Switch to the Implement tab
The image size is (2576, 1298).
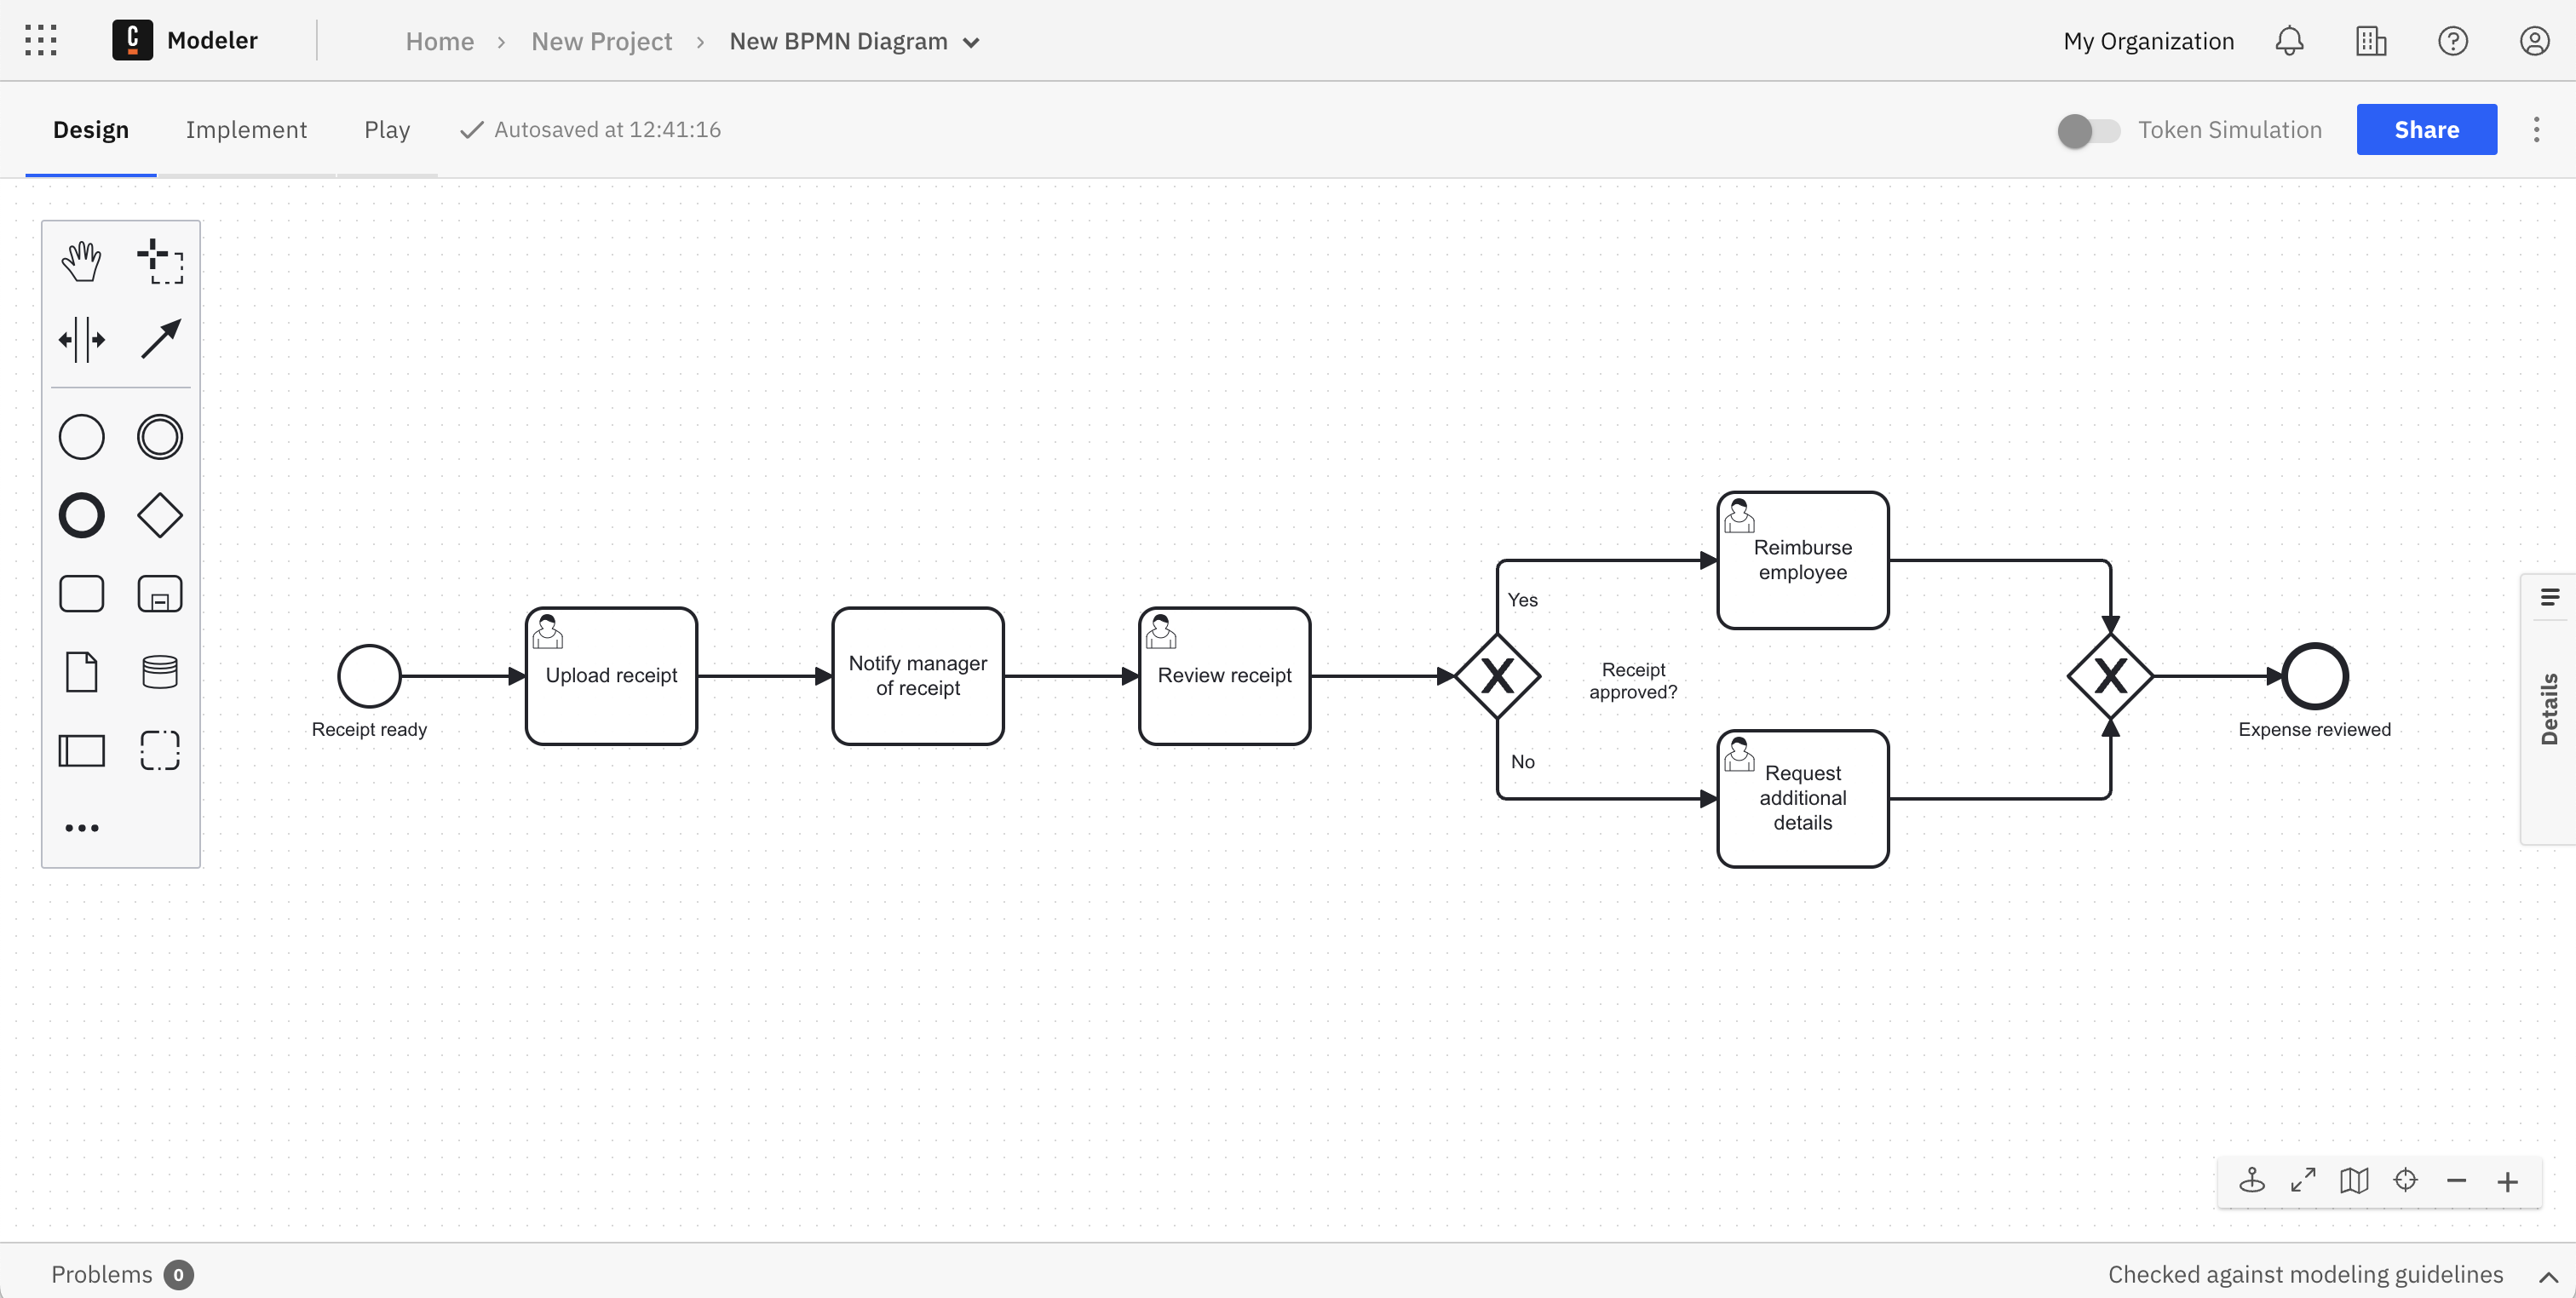pos(247,129)
